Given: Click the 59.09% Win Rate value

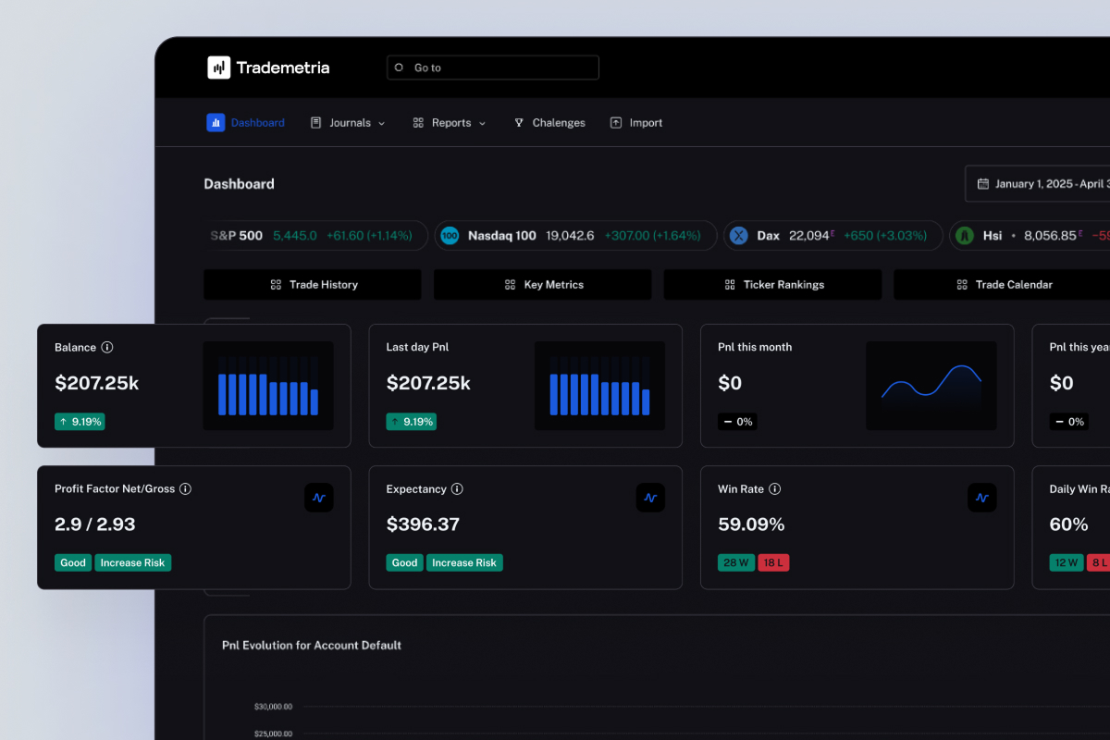Looking at the screenshot, I should (751, 524).
